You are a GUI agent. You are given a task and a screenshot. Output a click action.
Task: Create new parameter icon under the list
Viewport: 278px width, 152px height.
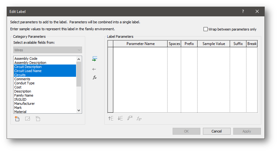tap(17, 119)
